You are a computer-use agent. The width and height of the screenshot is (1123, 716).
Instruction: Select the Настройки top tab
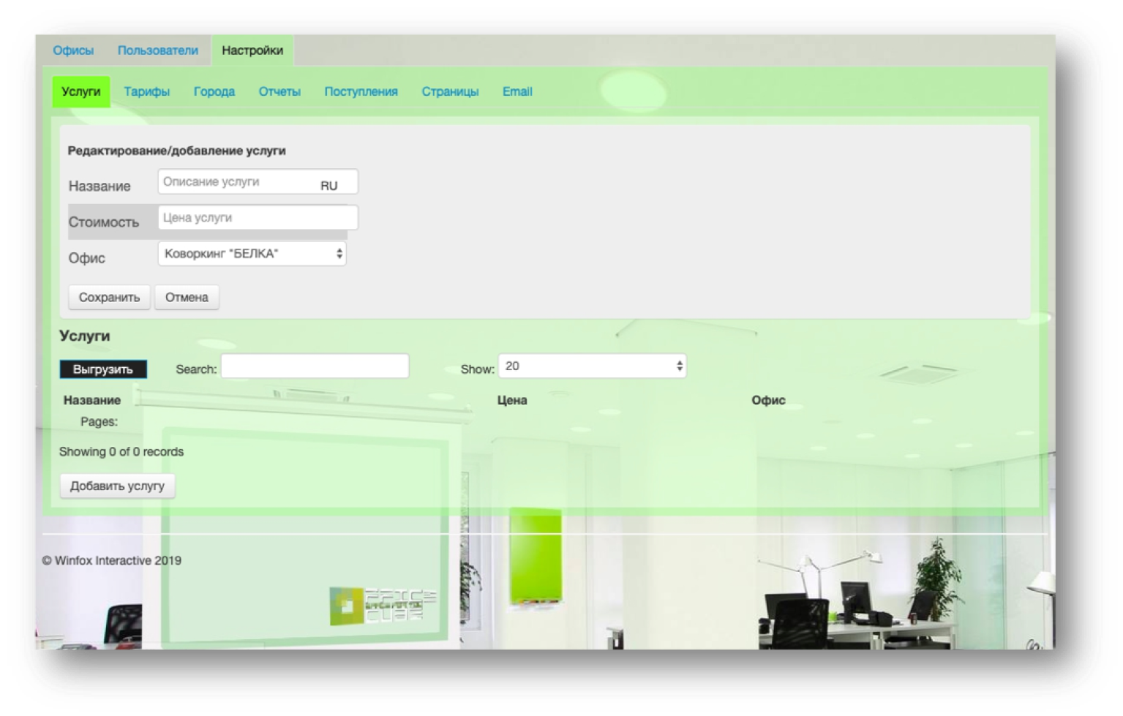pos(252,50)
